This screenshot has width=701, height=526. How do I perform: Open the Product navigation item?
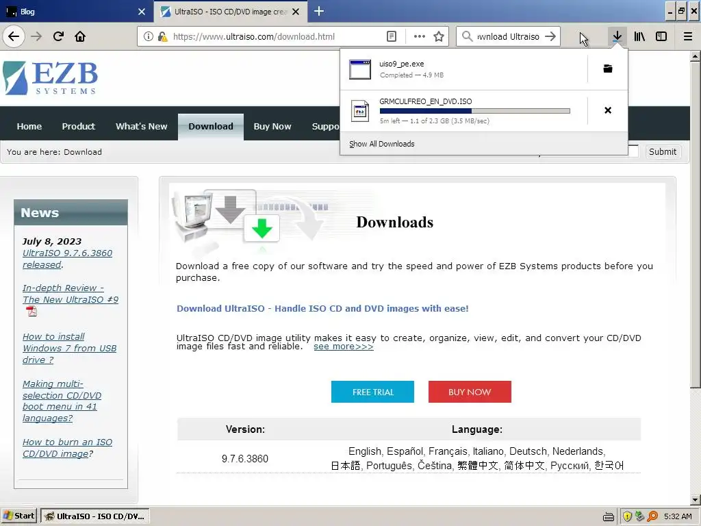(x=78, y=127)
